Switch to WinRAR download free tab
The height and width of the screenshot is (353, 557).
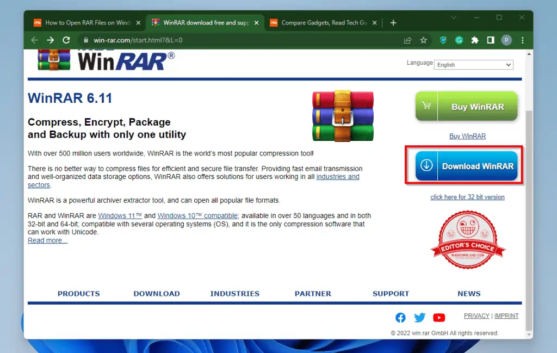point(205,23)
